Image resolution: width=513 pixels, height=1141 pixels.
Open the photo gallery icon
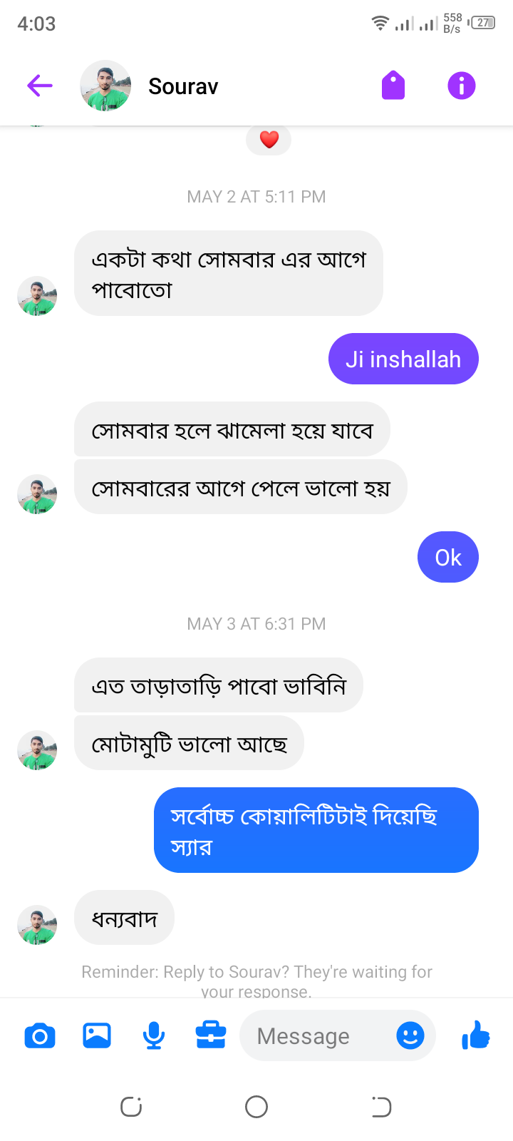97,1035
